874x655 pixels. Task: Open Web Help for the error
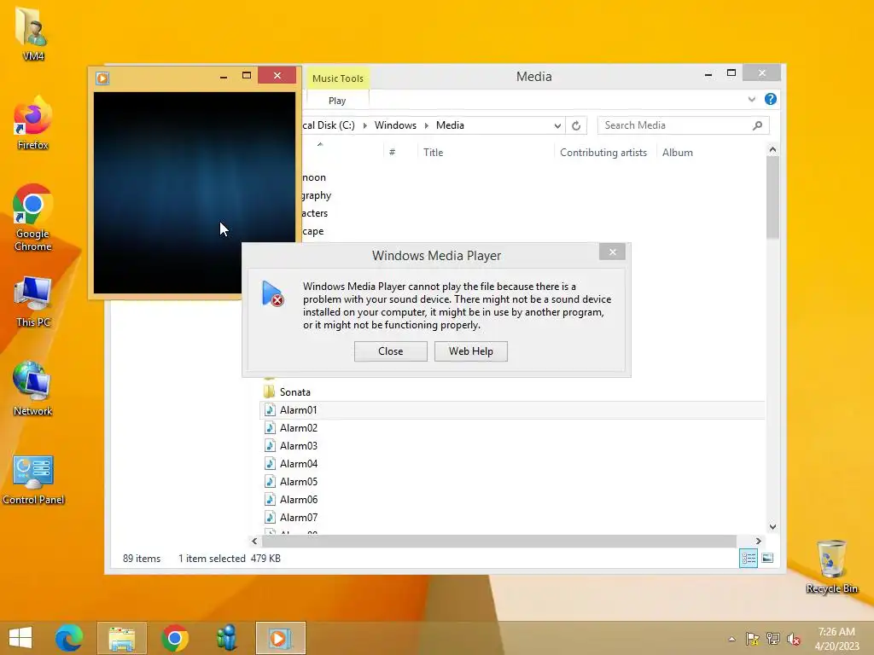coord(471,351)
